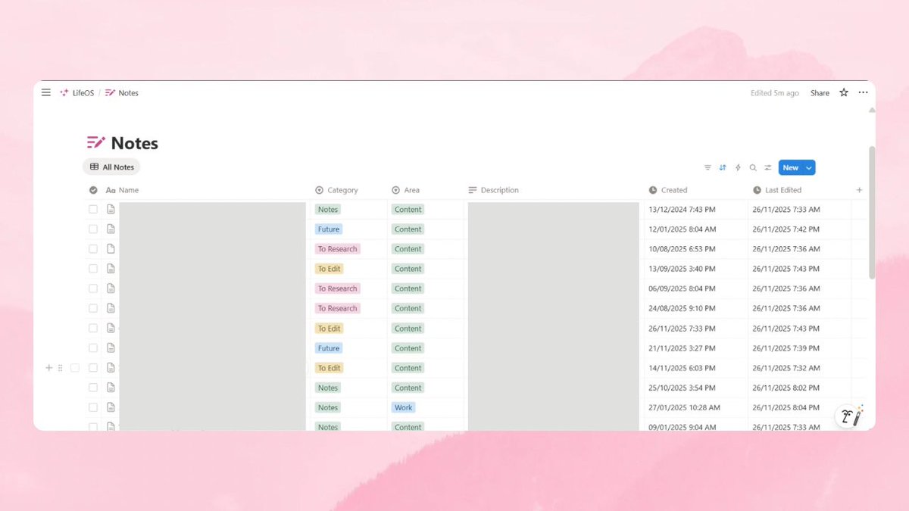Open page icon of row created 21/11/2025
Viewport: 909px width, 511px height.
click(111, 347)
